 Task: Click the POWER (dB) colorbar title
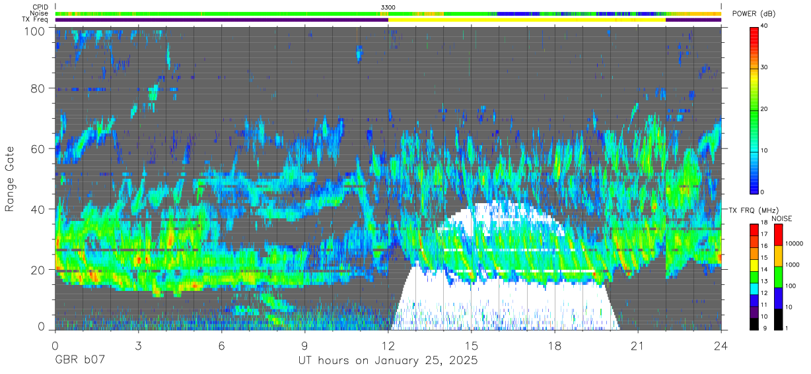[754, 13]
